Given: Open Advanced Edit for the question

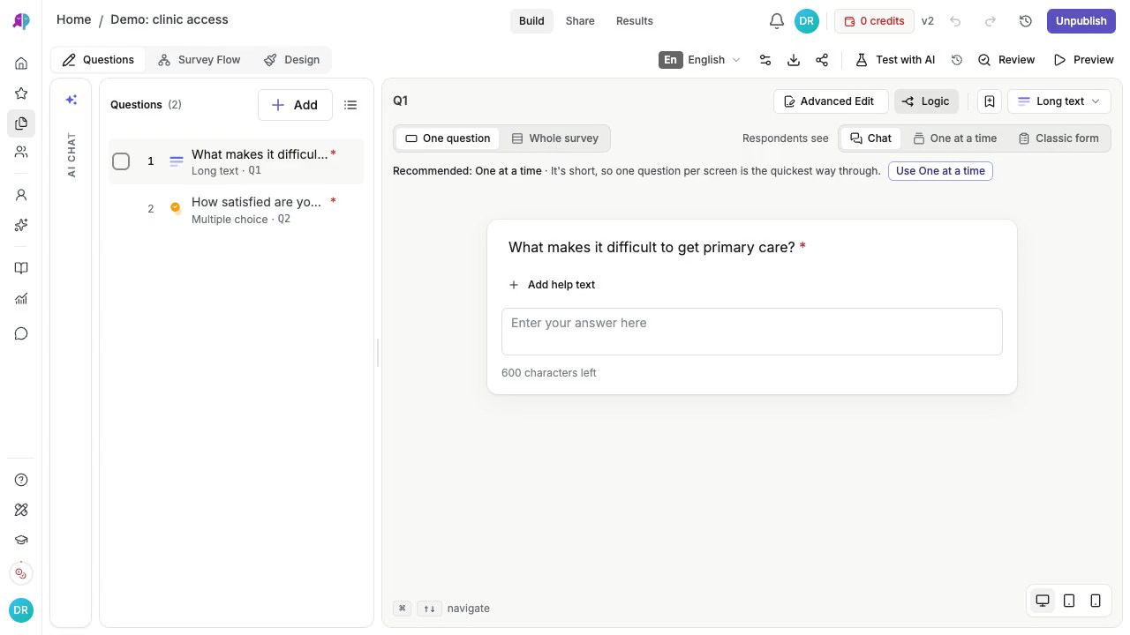Looking at the screenshot, I should tap(831, 101).
